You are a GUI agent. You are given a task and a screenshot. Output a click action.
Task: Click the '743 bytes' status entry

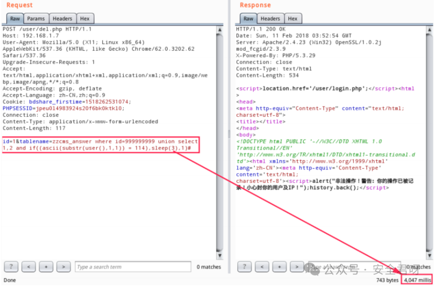pyautogui.click(x=387, y=280)
